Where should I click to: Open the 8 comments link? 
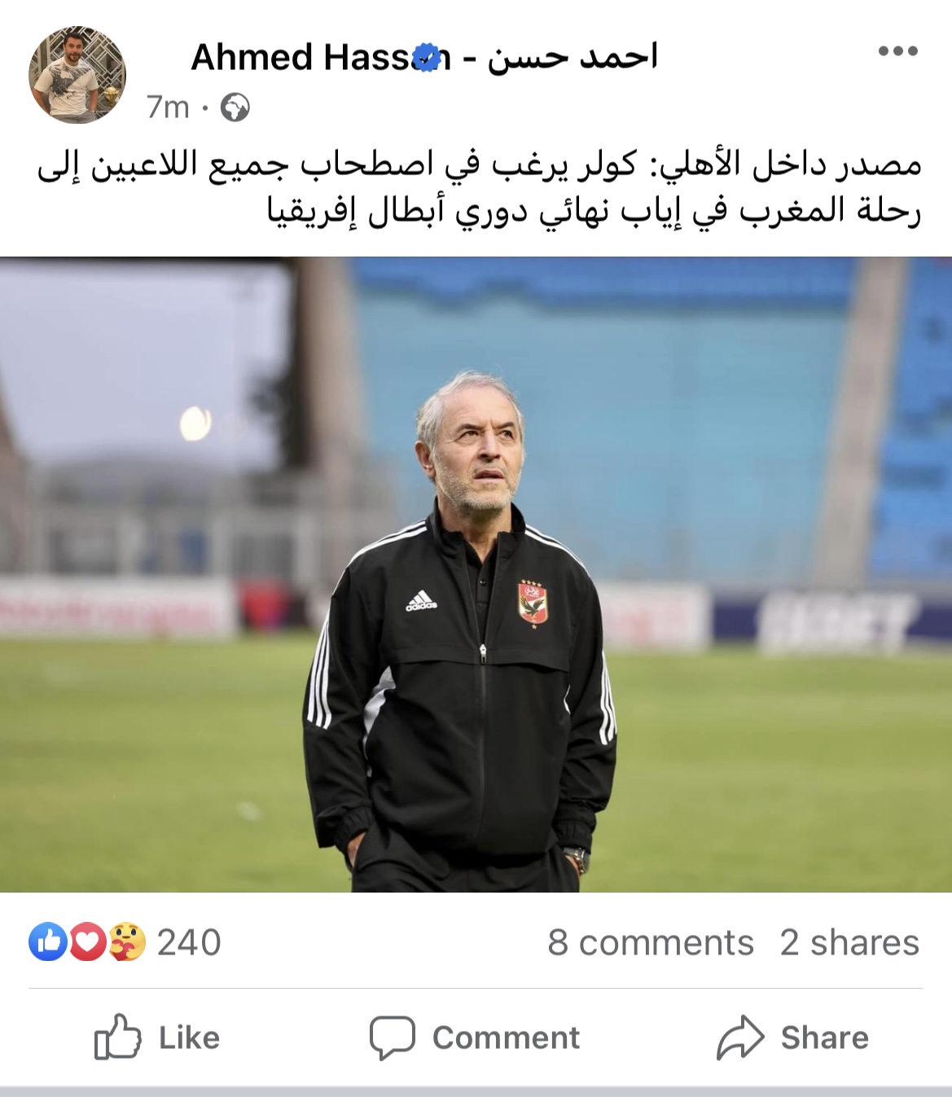pyautogui.click(x=651, y=942)
